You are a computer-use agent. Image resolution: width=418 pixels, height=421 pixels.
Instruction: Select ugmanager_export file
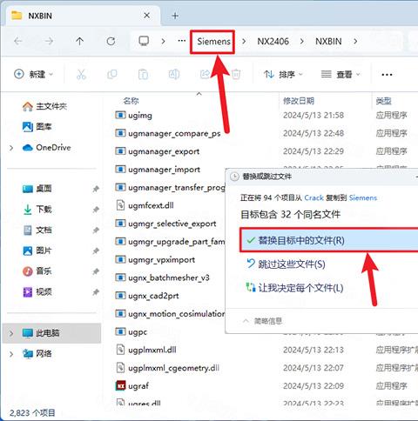click(x=157, y=151)
